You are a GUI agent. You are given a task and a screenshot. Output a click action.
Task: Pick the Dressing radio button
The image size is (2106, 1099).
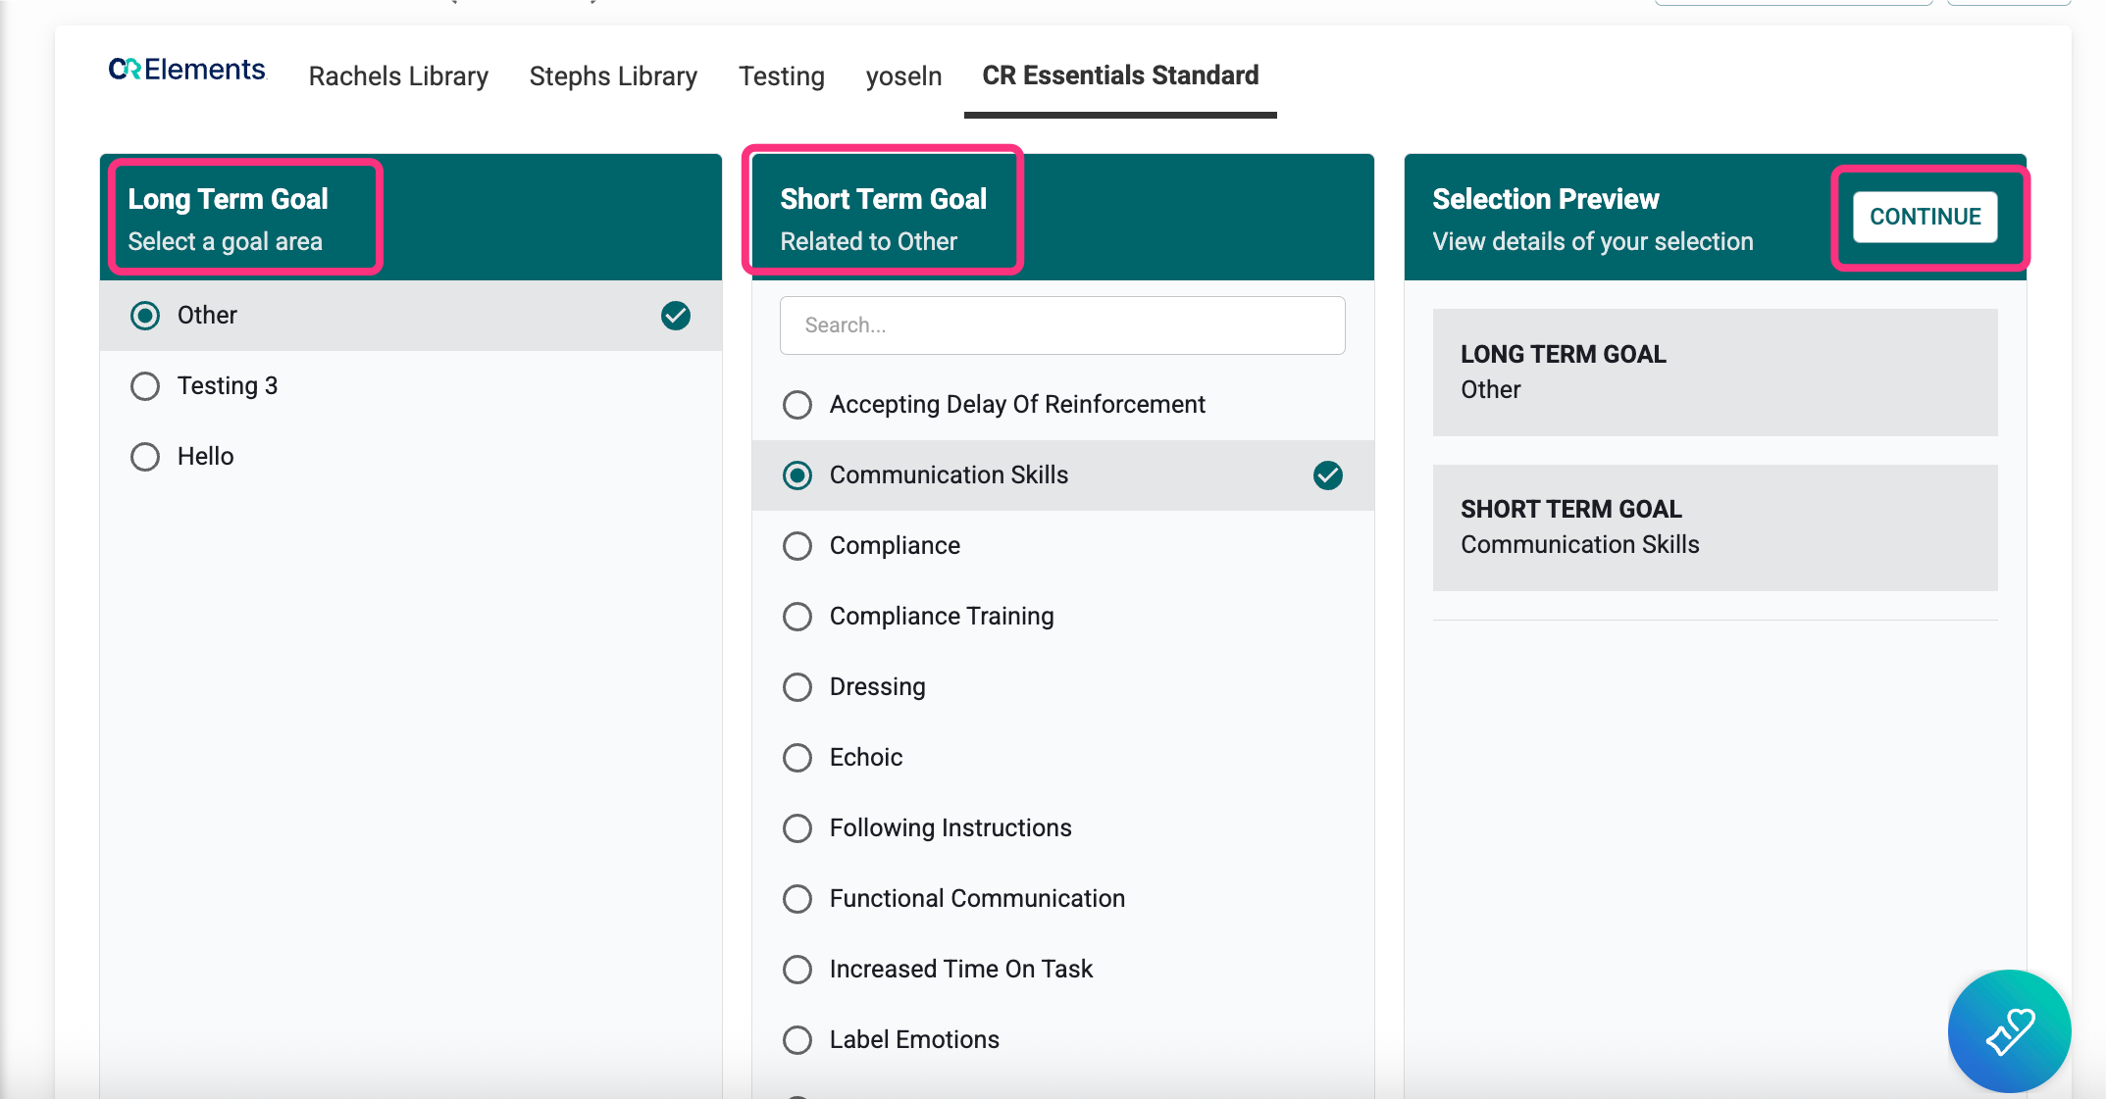(x=797, y=687)
